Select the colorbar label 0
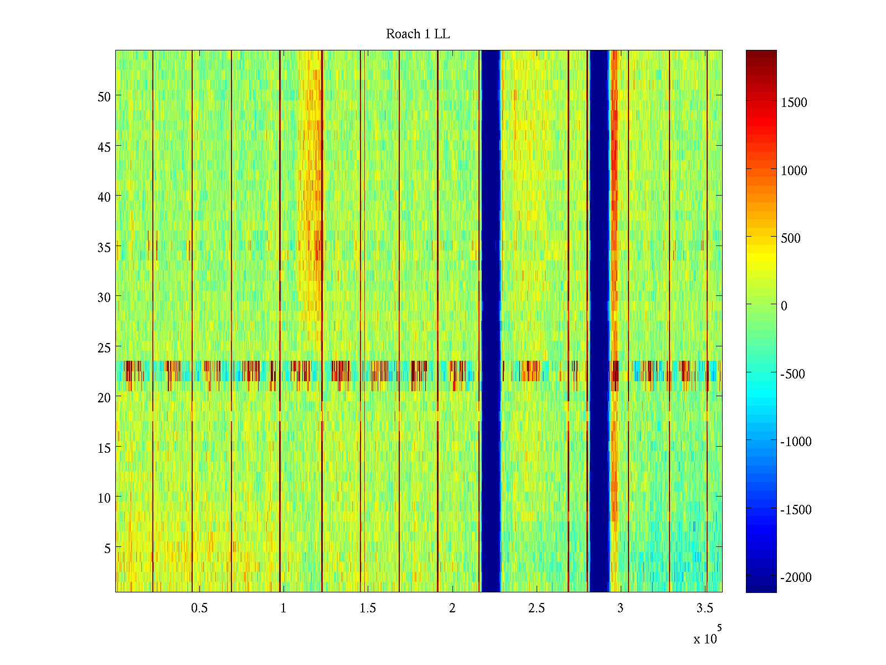 click(x=784, y=306)
